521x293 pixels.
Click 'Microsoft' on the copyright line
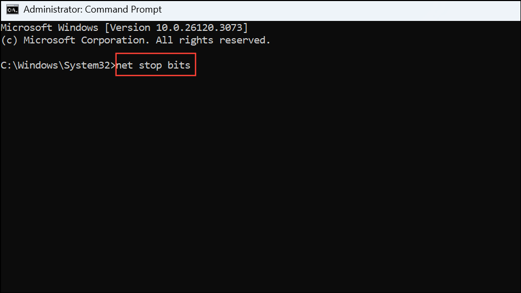click(49, 40)
